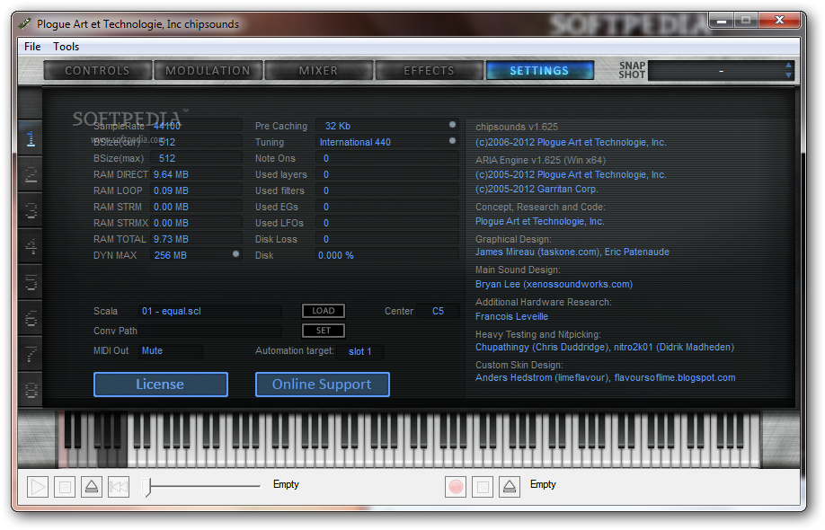
Task: Click the chipsounds v1.625 version text
Action: [517, 127]
